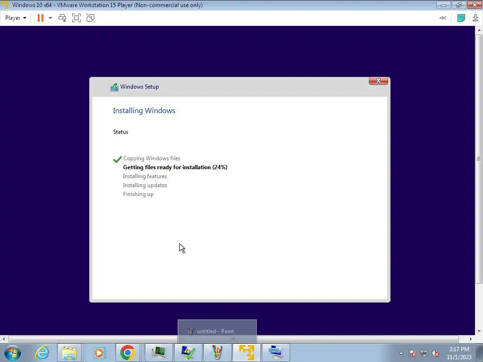
Task: Close the Windows Setup dialog
Action: click(x=378, y=81)
